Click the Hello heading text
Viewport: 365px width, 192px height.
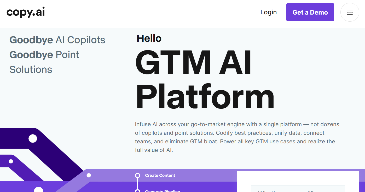point(149,39)
